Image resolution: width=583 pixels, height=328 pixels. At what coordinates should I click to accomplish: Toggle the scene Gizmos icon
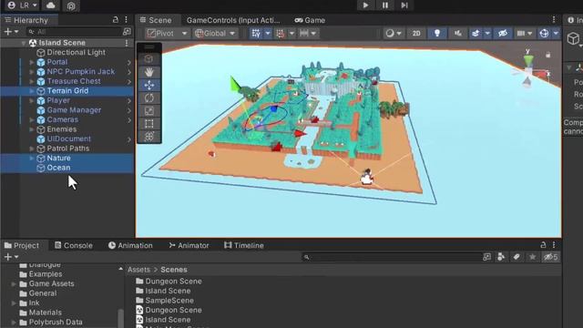pos(545,34)
